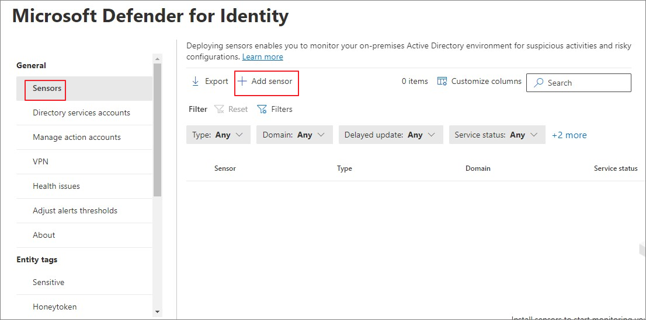Open the Type: Any filter dropdown
This screenshot has width=646, height=320.
tap(218, 135)
